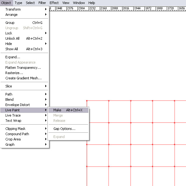186x186 pixels.
Task: Open the Window menu
Action: [79, 3]
